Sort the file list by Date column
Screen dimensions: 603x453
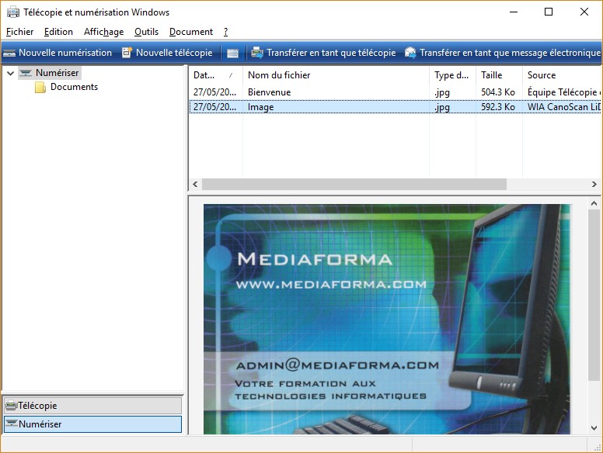210,75
